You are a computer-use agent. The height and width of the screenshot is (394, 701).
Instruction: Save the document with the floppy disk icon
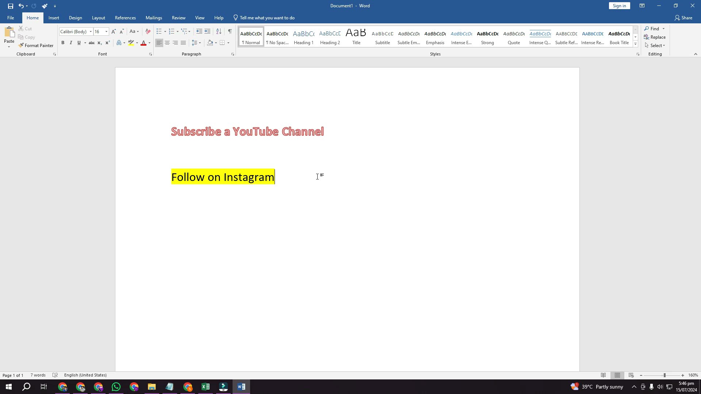click(x=10, y=6)
